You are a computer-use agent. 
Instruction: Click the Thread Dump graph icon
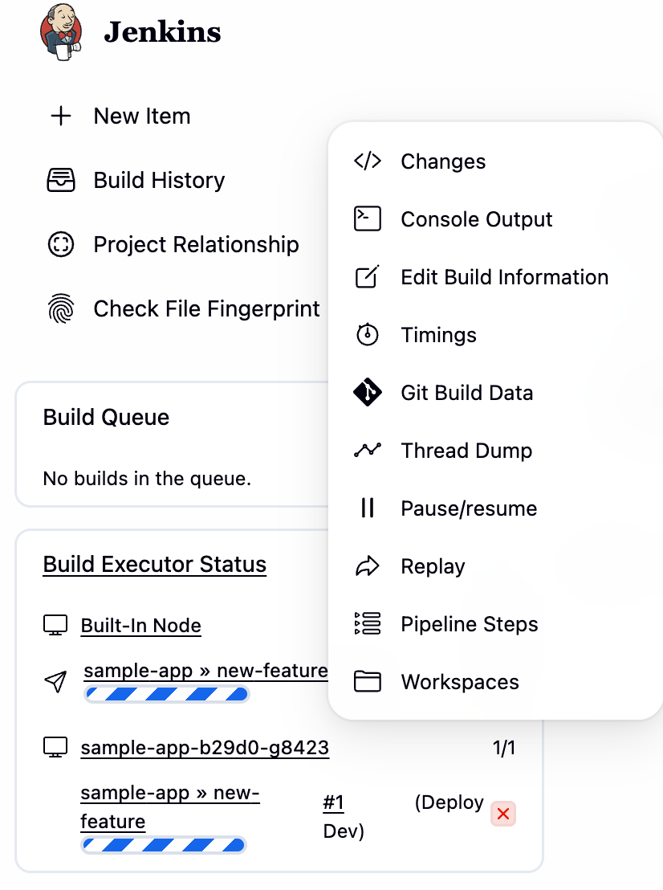pos(368,451)
